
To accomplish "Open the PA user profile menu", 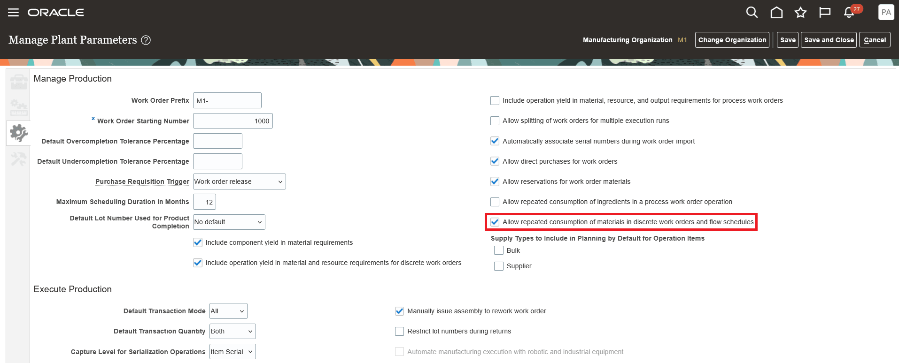I will (886, 13).
